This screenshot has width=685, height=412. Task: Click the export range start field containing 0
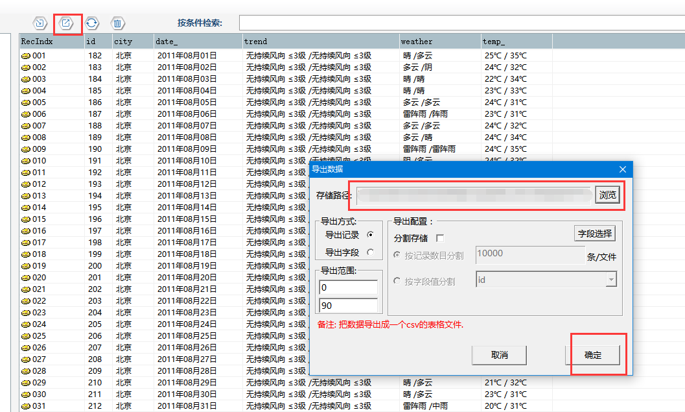pos(348,287)
